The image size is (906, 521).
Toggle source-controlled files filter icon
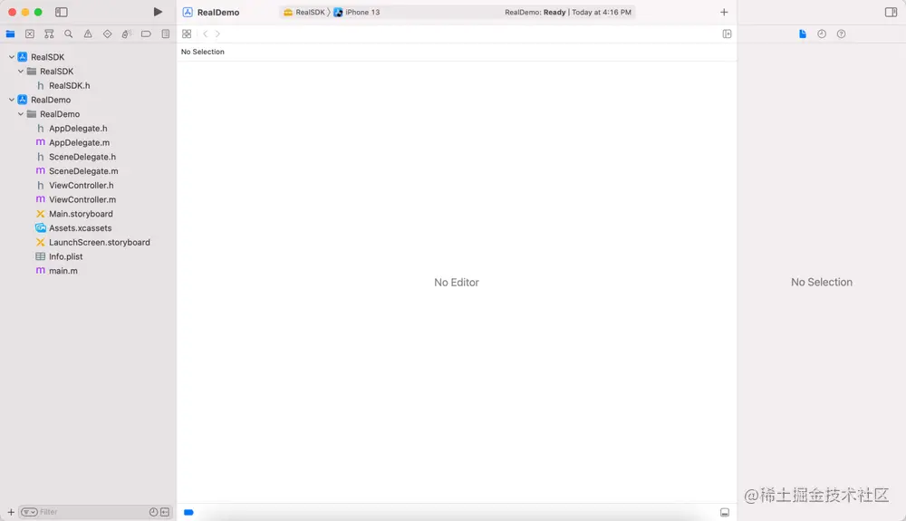(x=165, y=512)
